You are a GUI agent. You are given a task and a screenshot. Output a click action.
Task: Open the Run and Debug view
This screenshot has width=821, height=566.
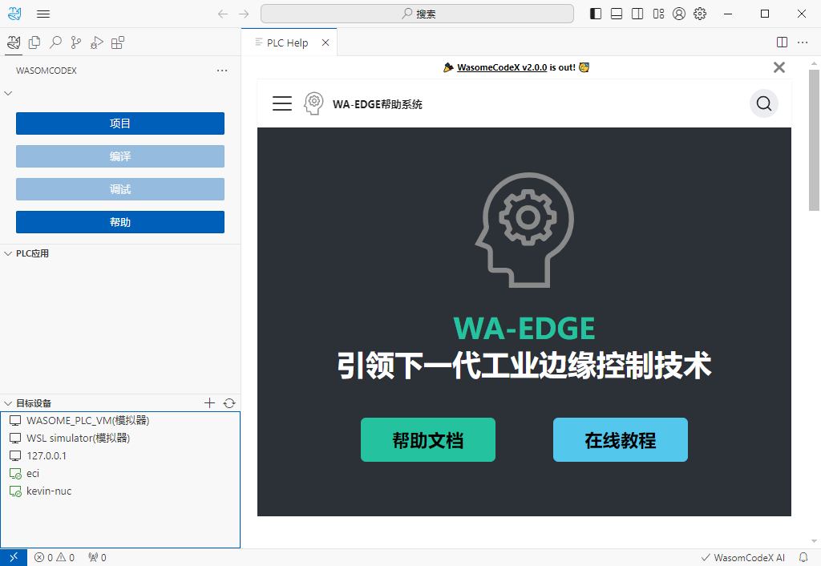(97, 42)
